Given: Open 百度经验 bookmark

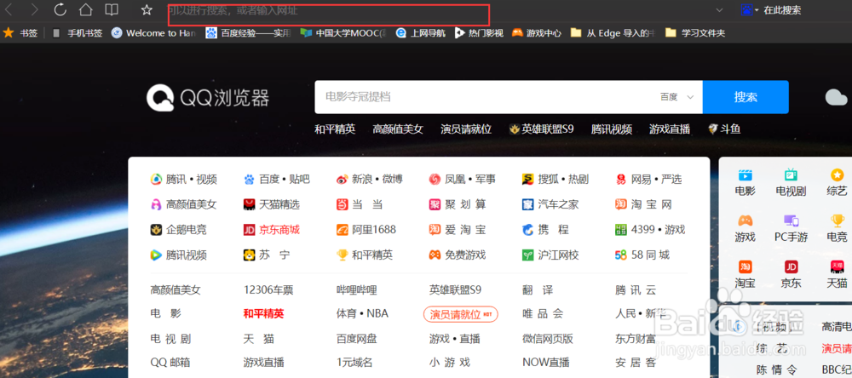Looking at the screenshot, I should click(x=248, y=33).
